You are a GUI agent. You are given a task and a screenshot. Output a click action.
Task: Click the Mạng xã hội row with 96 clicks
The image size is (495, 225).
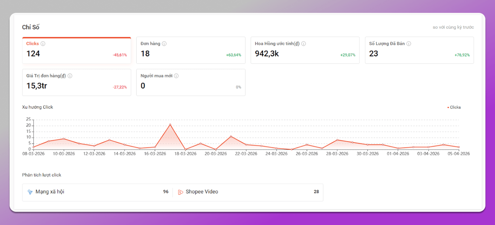(98, 192)
